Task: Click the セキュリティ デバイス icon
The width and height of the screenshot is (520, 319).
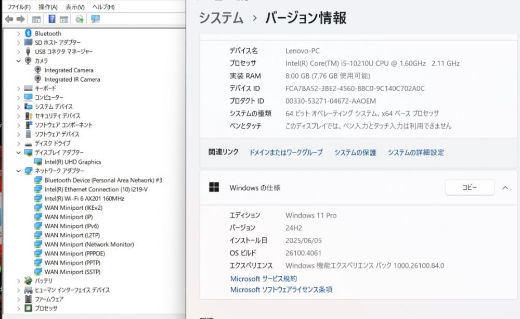Action: pyautogui.click(x=28, y=116)
